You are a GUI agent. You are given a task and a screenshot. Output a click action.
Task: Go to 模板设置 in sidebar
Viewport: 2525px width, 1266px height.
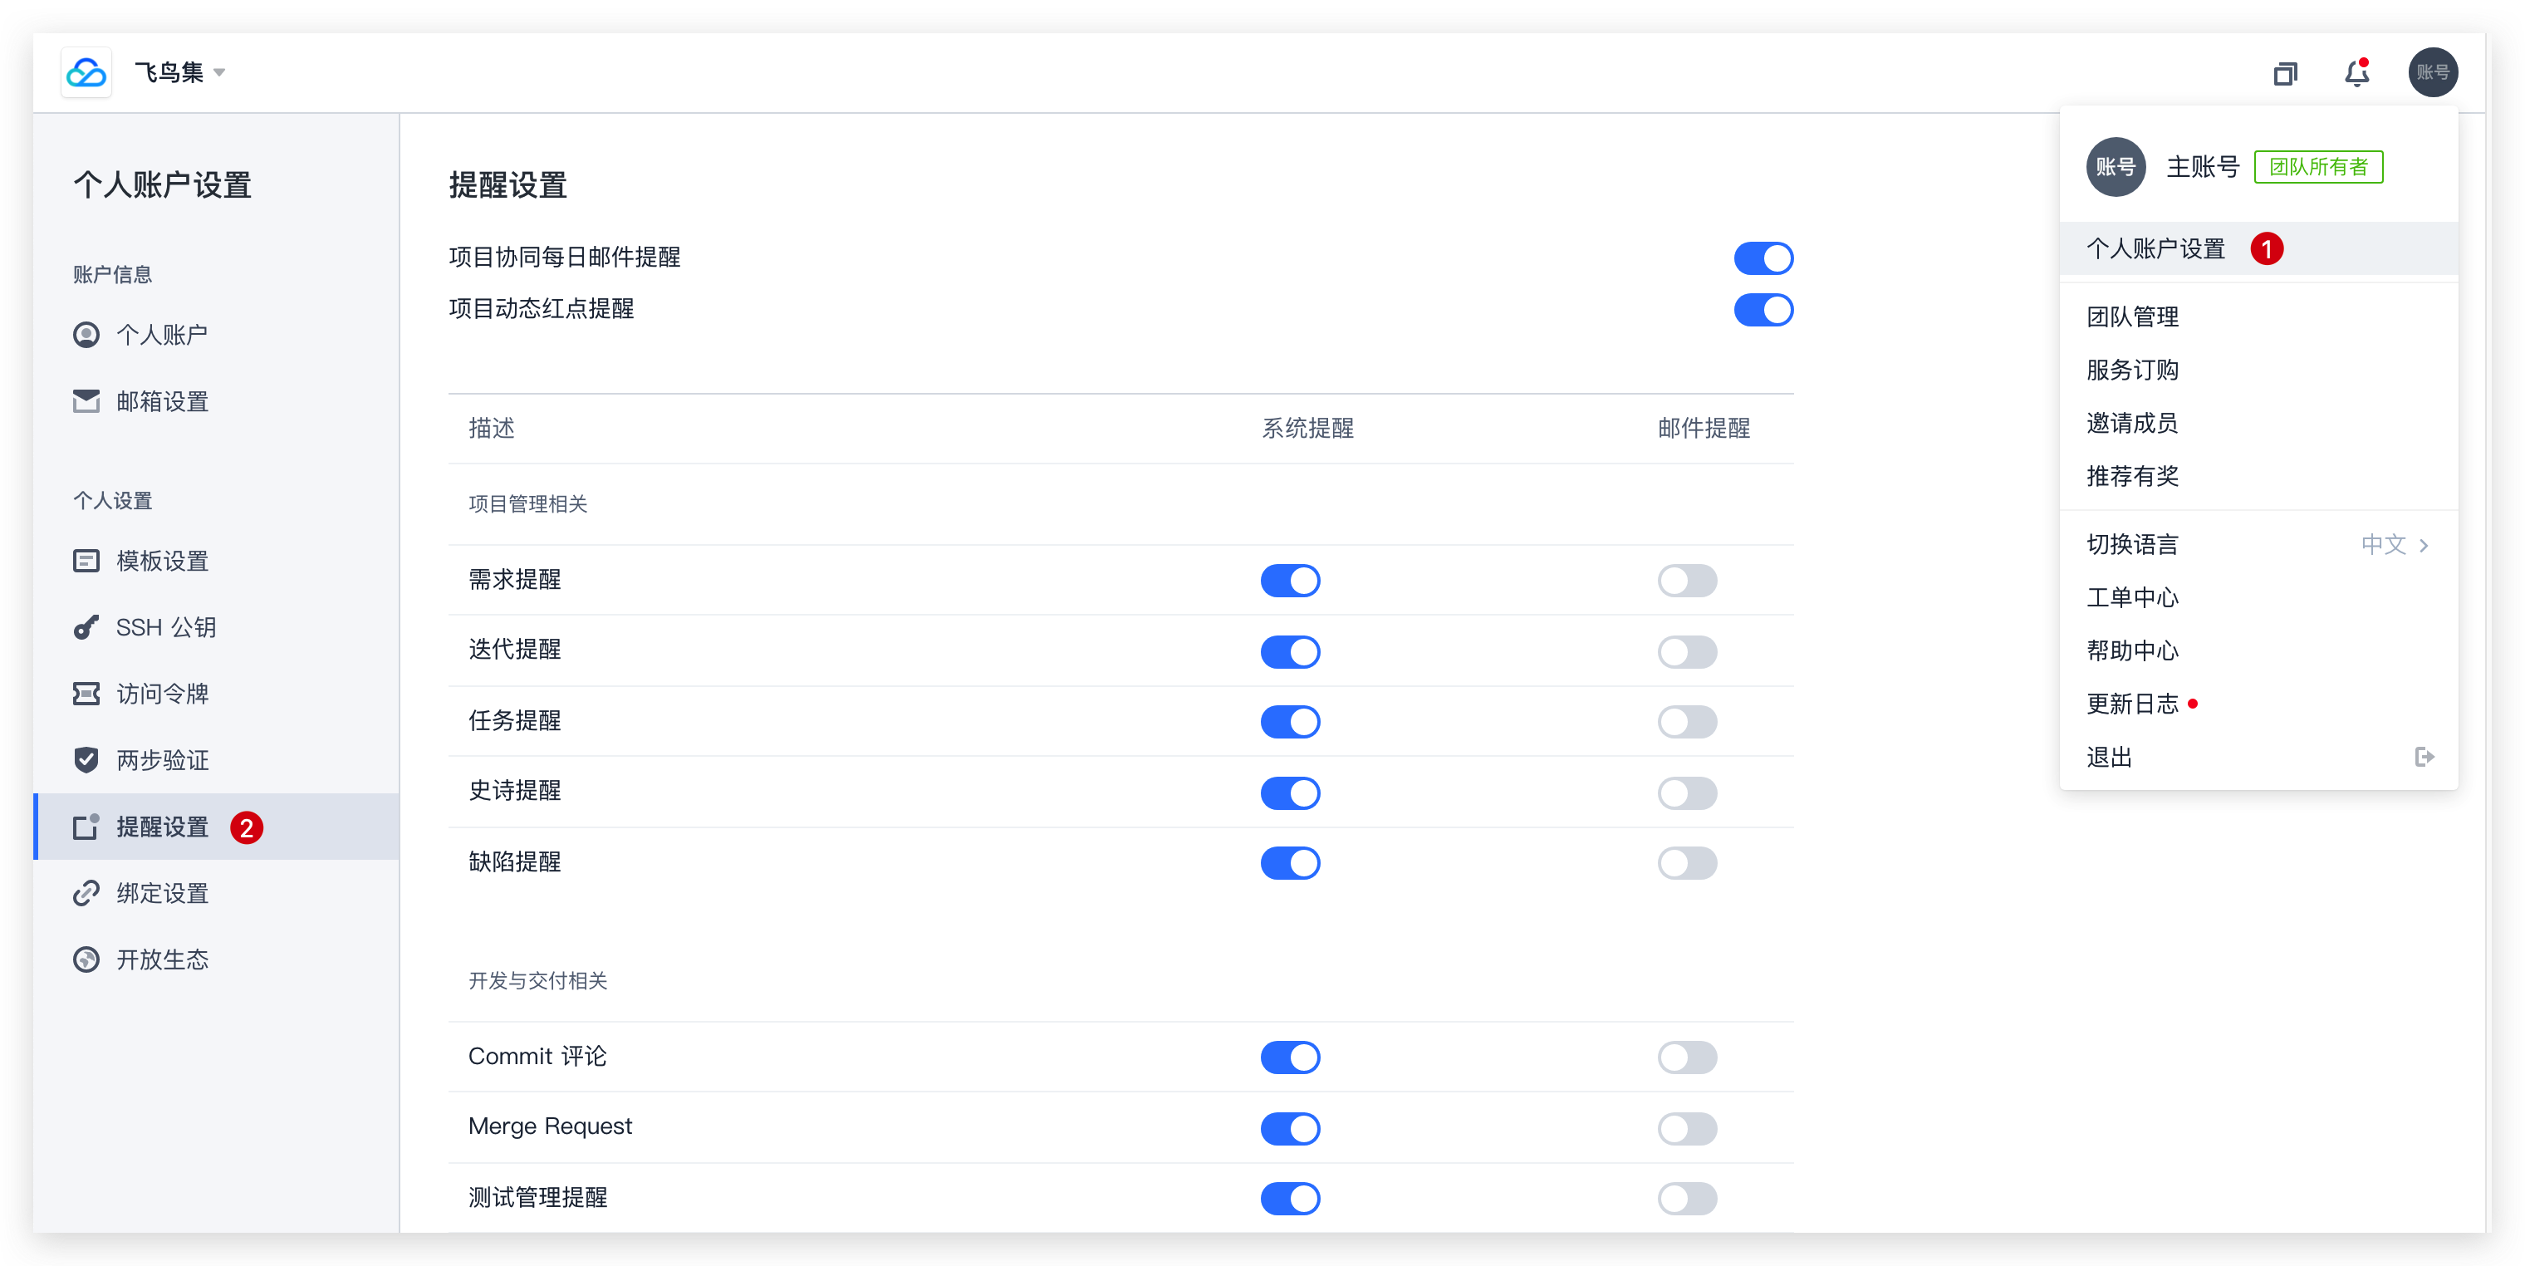pyautogui.click(x=162, y=561)
